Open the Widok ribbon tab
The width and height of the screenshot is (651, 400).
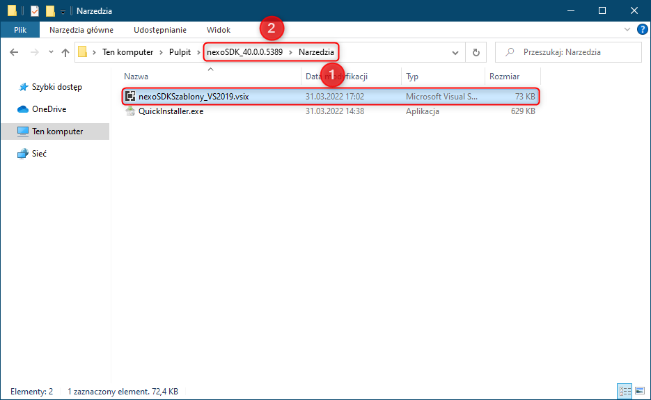(219, 30)
